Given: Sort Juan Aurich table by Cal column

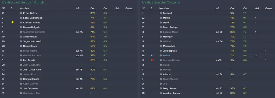Looking at the screenshot, I should point(105,8).
